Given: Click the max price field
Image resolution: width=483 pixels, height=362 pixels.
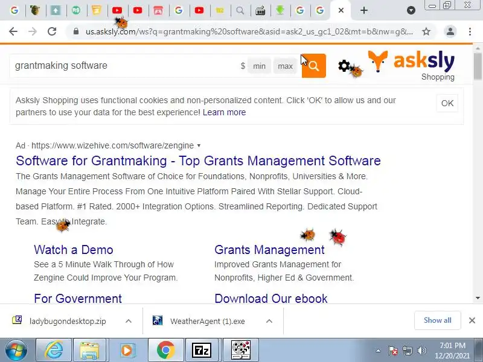Looking at the screenshot, I should pos(285,66).
